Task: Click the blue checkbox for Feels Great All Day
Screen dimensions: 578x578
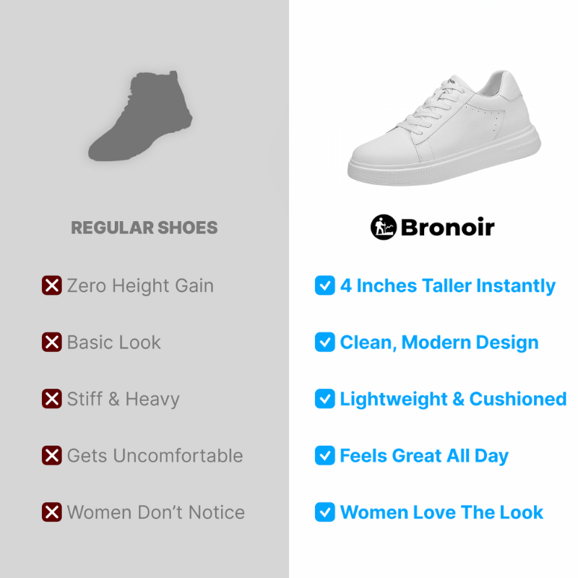Action: [x=324, y=456]
